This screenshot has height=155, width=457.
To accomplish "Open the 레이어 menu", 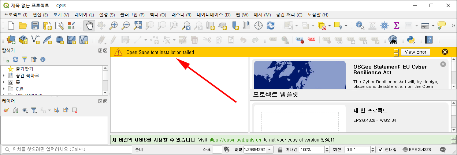I will point(84,15).
